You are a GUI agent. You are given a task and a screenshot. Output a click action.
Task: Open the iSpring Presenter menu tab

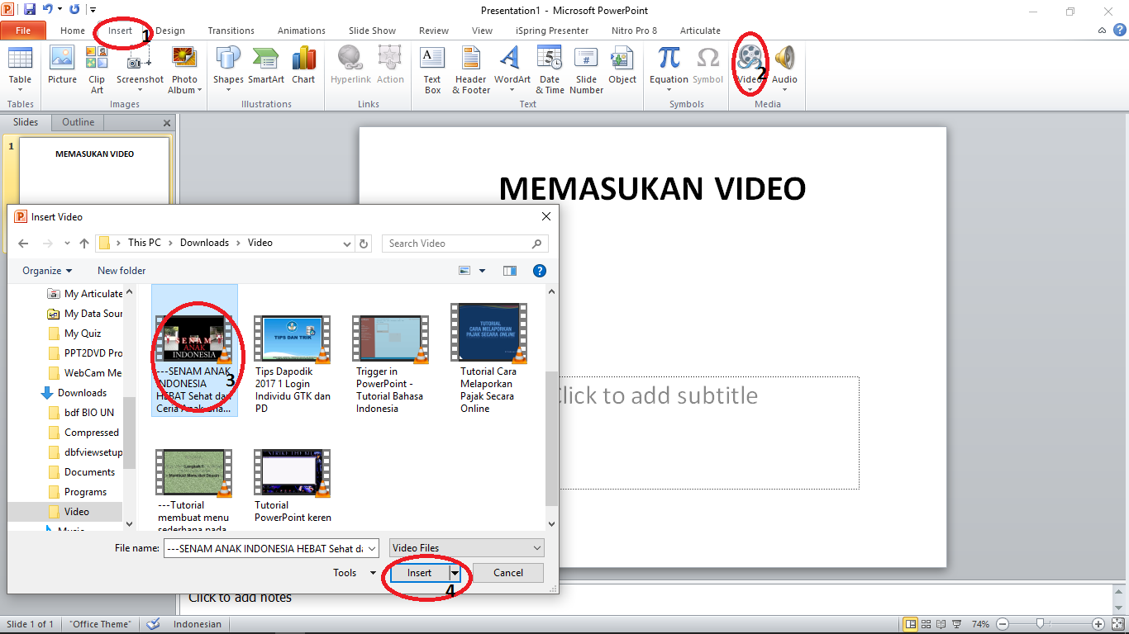coord(551,31)
